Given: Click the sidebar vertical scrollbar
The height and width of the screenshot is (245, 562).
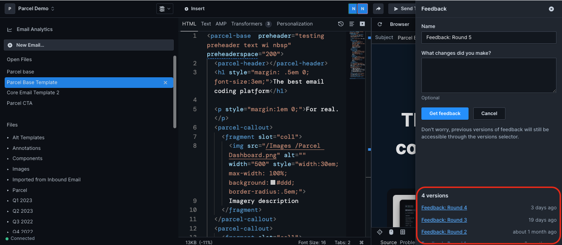Looking at the screenshot, I should [x=175, y=91].
